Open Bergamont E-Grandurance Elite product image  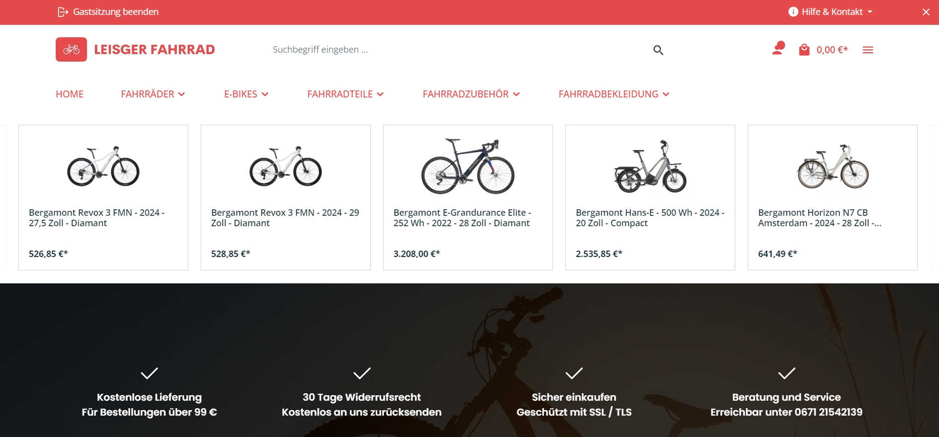(x=468, y=166)
